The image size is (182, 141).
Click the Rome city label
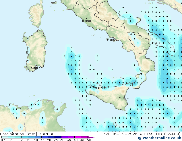86,21
